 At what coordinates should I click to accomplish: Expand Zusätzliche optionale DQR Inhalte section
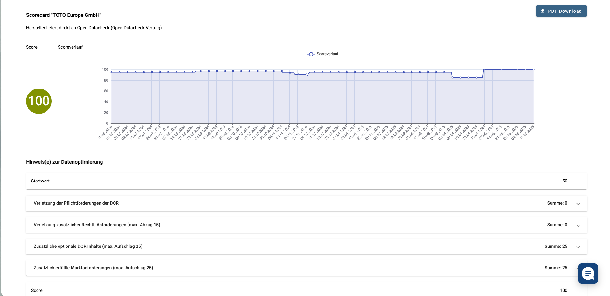pyautogui.click(x=578, y=247)
